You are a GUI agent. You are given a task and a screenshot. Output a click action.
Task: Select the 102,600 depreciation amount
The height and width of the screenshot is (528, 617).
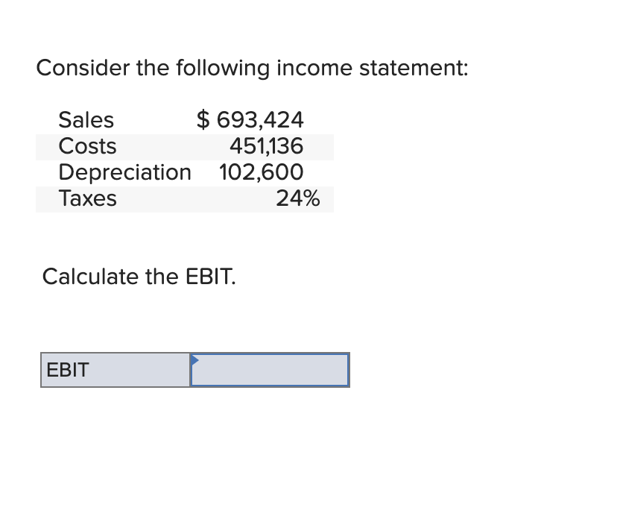(x=262, y=172)
